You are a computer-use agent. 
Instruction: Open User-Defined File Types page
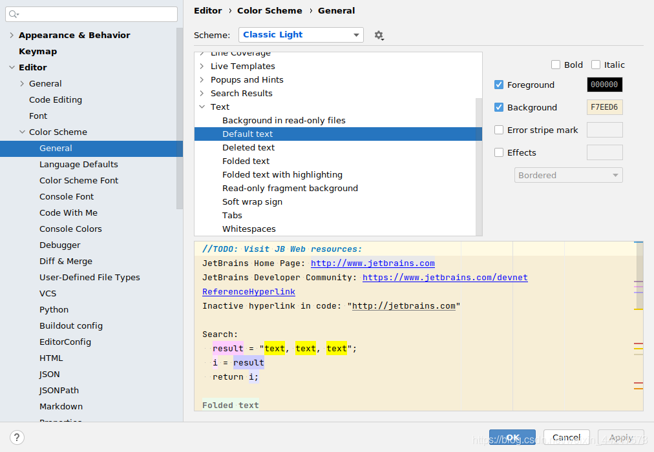pyautogui.click(x=90, y=278)
